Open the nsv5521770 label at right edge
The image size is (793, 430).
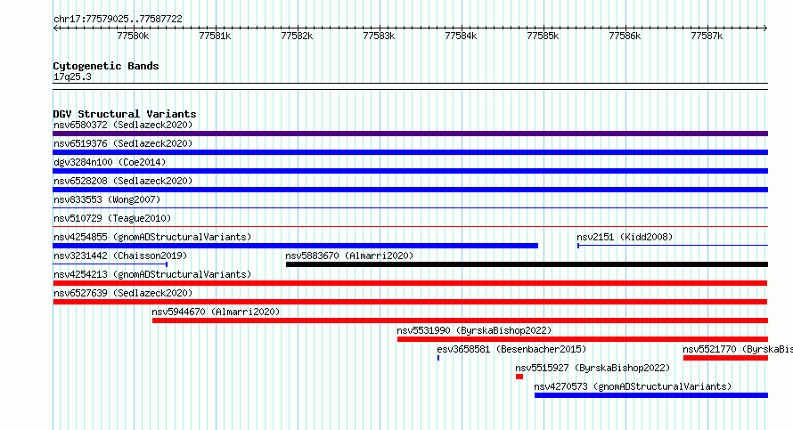click(738, 349)
